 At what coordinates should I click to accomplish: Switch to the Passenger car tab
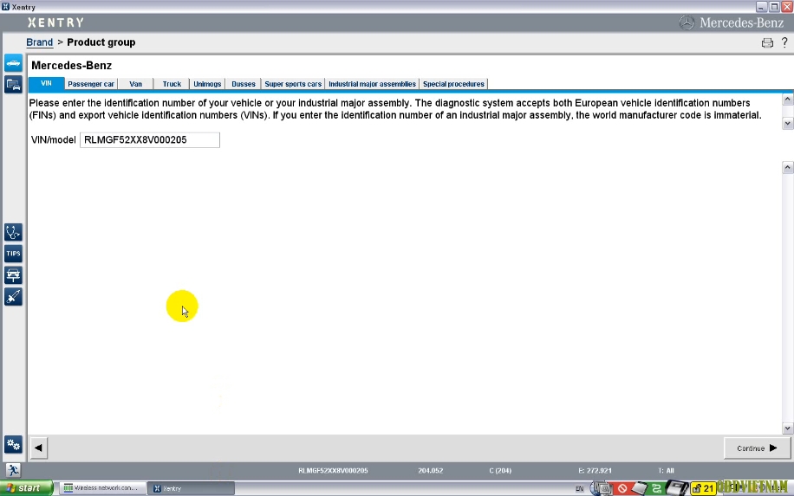pyautogui.click(x=91, y=84)
